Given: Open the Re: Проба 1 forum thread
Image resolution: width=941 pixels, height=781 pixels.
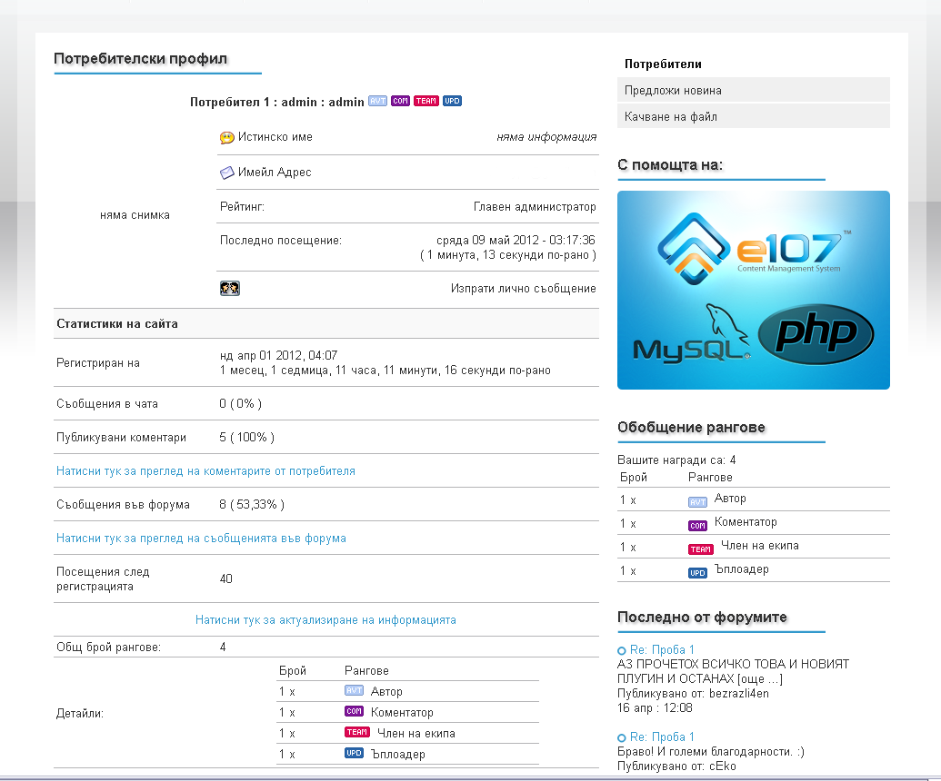Looking at the screenshot, I should coord(661,648).
